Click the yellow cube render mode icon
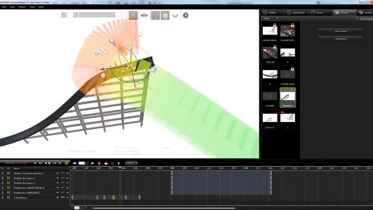The width and height of the screenshot is (373, 210). [165, 16]
